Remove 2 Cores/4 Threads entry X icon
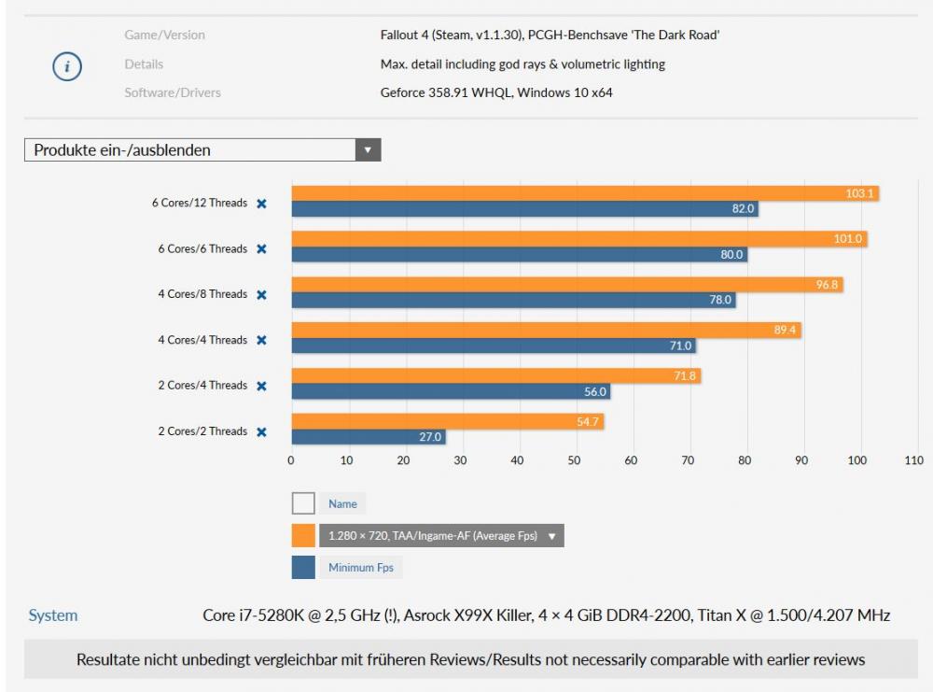The height and width of the screenshot is (692, 933). click(x=261, y=386)
